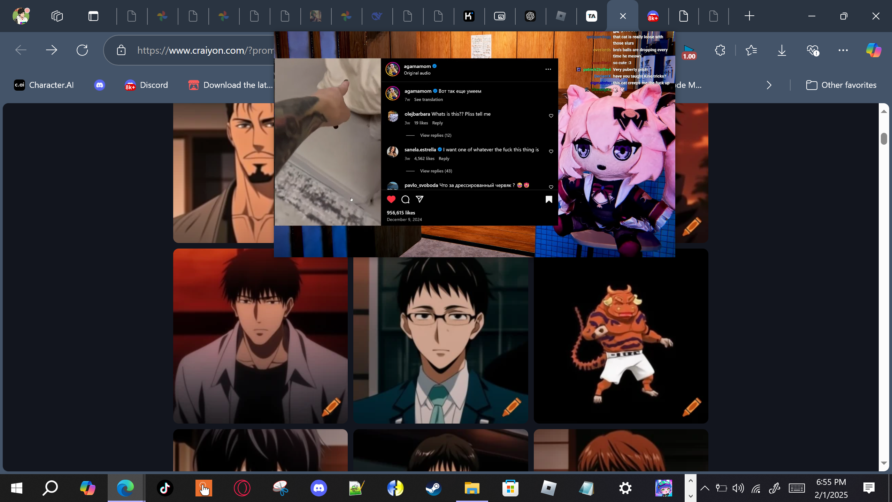Open the Character.AI bookmark
This screenshot has width=892, height=502.
[x=44, y=85]
